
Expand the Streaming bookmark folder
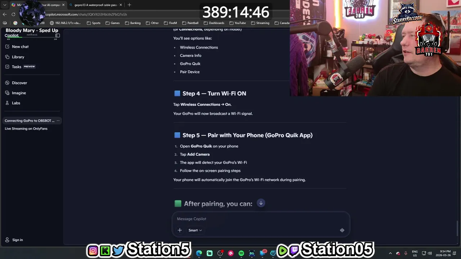(260, 23)
